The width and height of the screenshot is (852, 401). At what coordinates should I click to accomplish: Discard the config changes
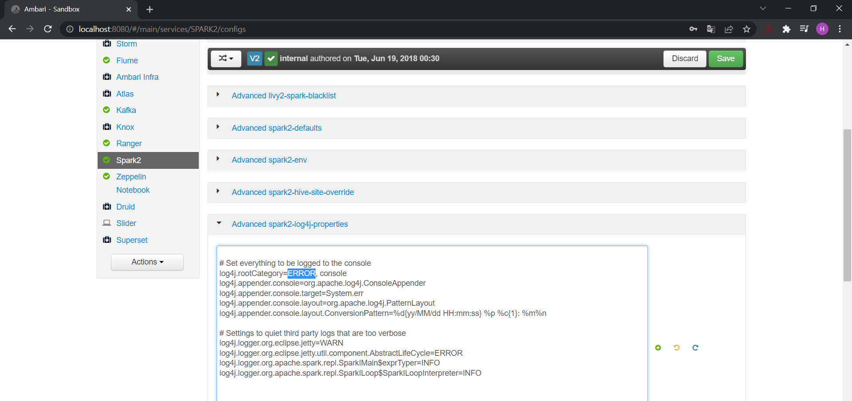[685, 58]
